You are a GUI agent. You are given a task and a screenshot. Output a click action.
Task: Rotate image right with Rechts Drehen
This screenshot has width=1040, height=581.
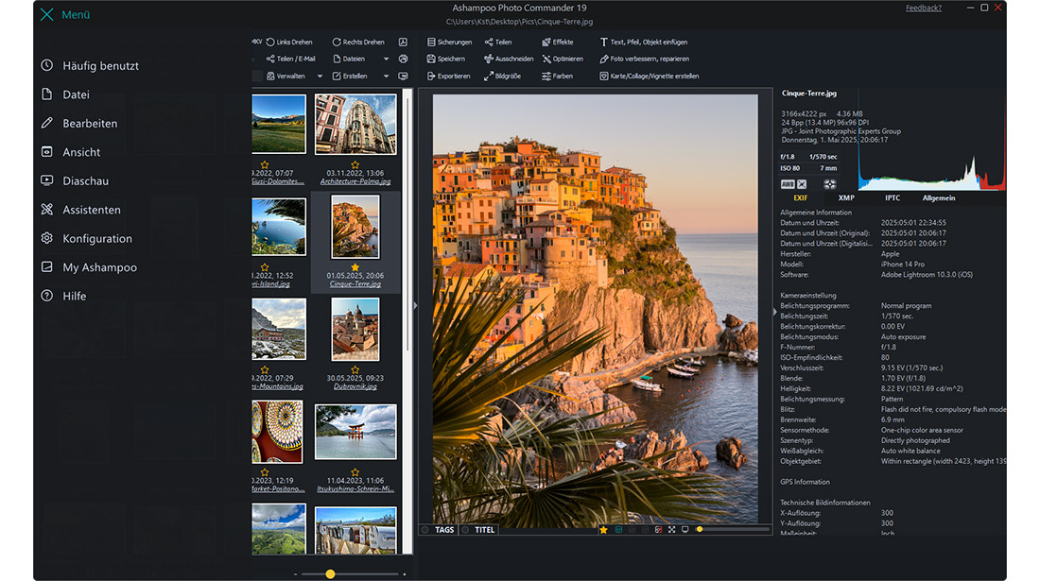358,42
